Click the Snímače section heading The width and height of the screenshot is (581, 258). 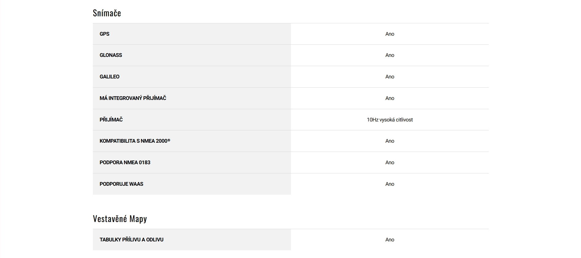pos(107,13)
